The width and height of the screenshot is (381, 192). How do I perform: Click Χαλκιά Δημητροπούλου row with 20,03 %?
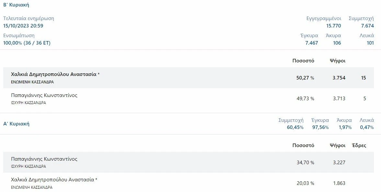click(x=188, y=183)
